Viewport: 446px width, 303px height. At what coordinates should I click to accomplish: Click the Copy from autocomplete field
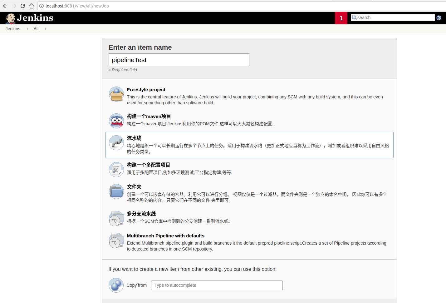tap(217, 285)
